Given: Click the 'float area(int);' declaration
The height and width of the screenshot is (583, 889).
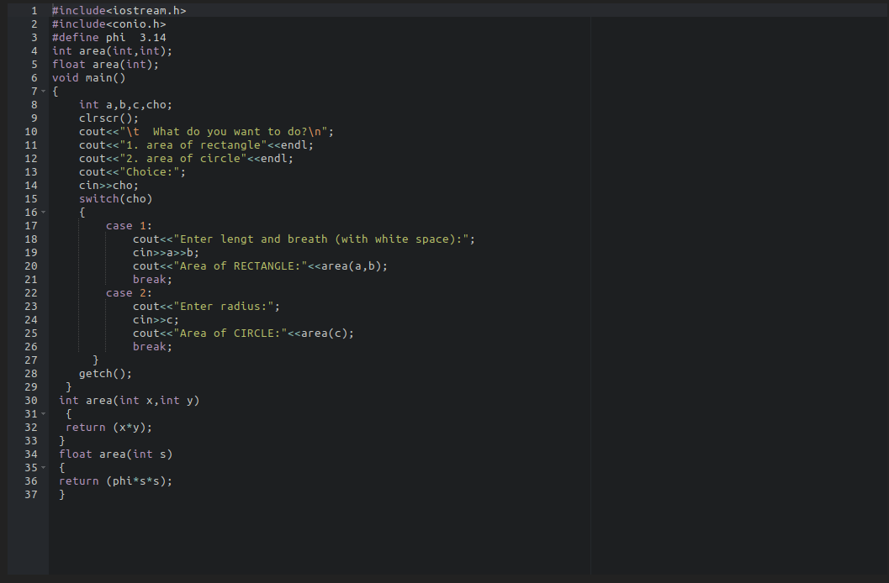Looking at the screenshot, I should tap(105, 65).
